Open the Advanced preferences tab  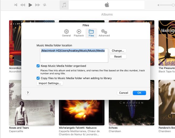(104, 33)
